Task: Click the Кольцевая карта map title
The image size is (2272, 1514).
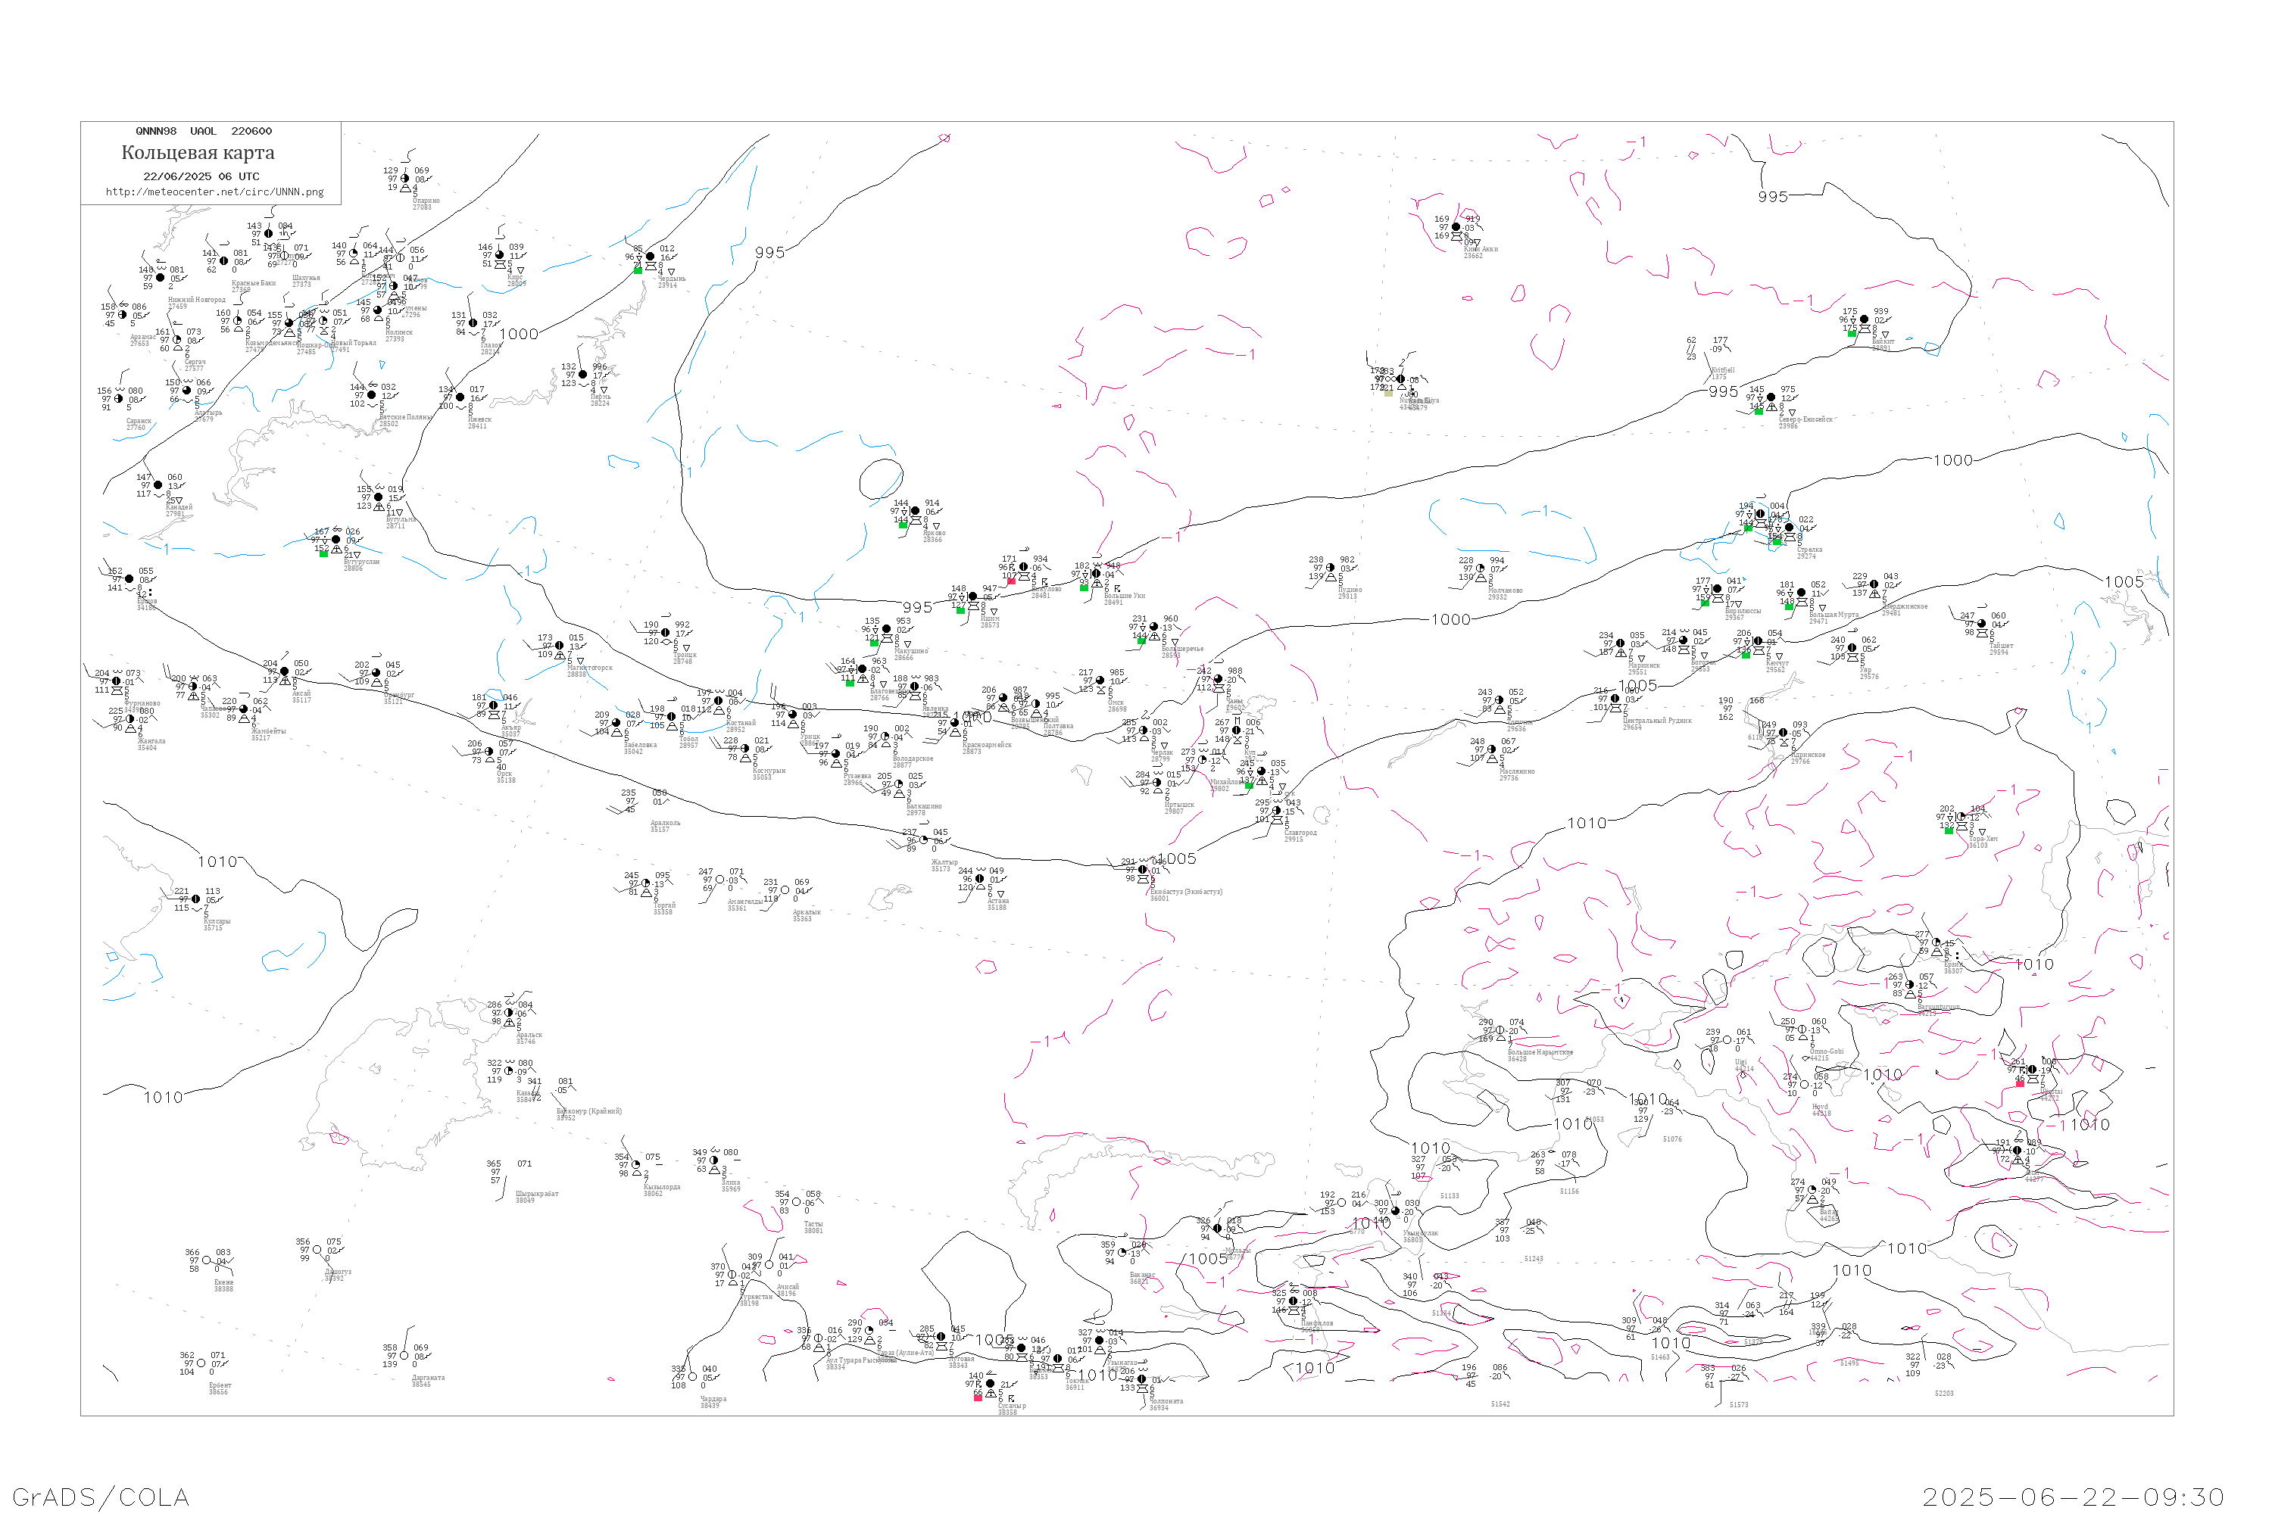Action: pos(197,153)
